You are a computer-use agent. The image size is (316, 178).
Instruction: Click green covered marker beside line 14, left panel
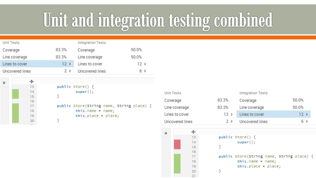click(x=15, y=94)
